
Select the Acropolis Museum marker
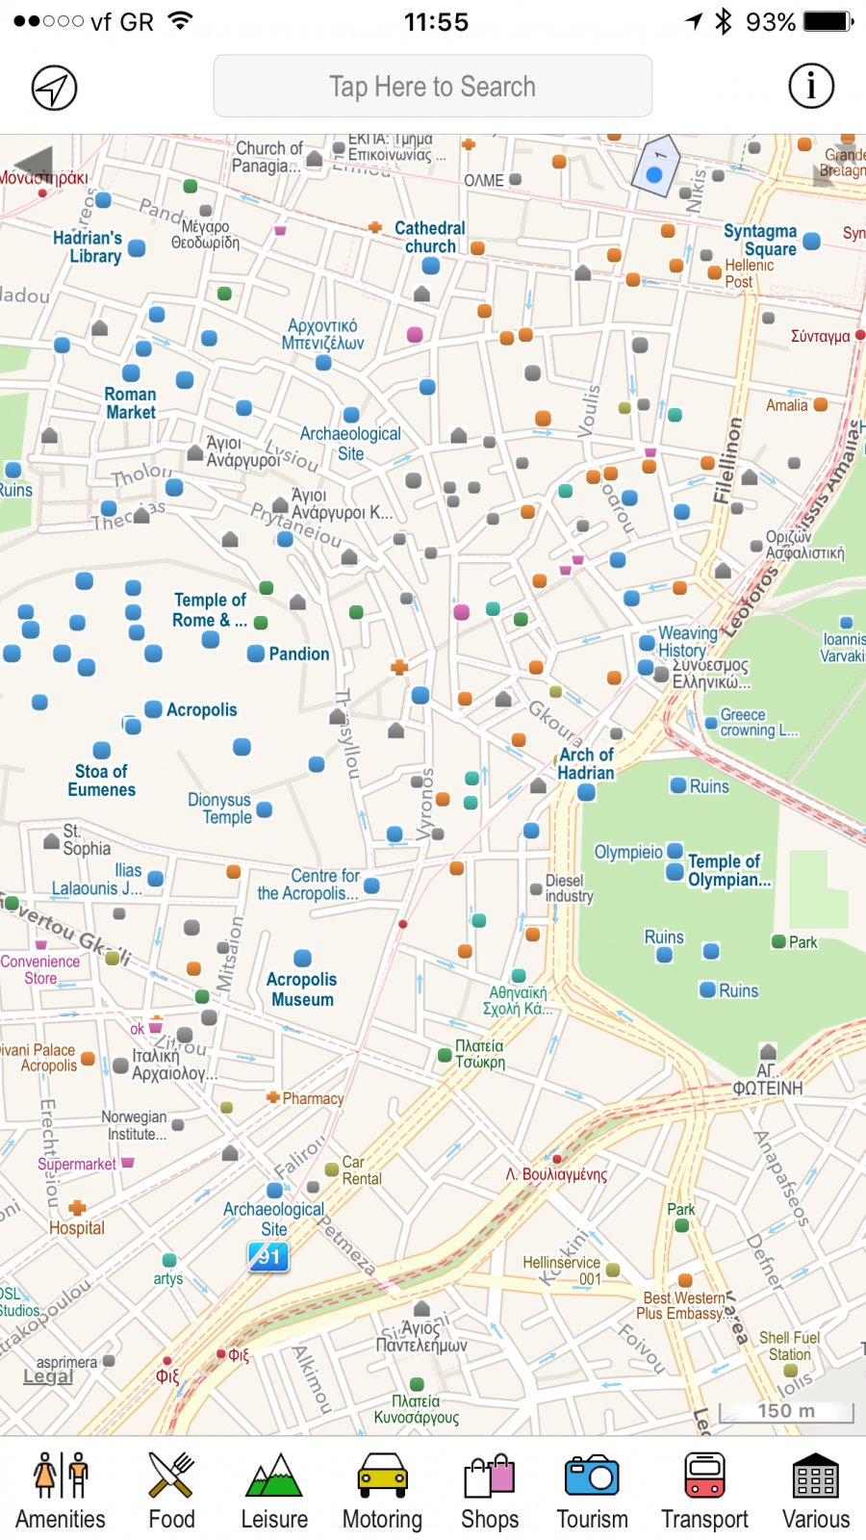point(302,958)
